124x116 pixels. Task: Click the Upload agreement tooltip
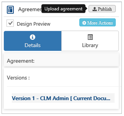tap(63, 9)
